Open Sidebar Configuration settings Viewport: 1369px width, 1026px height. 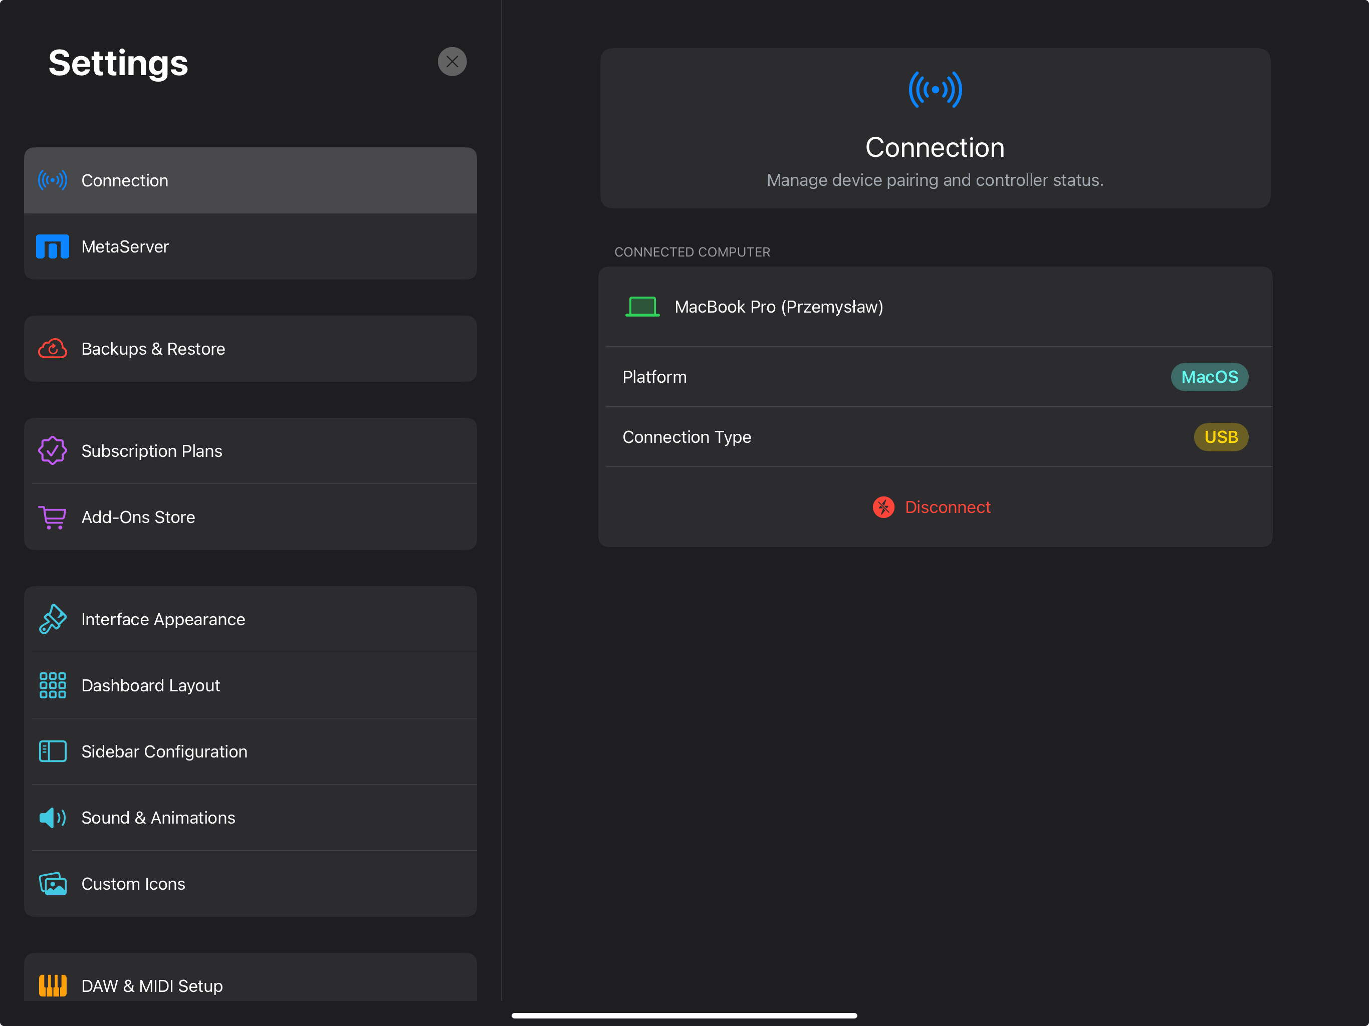(x=250, y=751)
